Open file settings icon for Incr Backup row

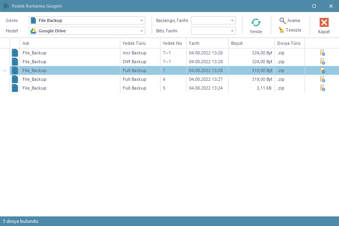coord(322,53)
